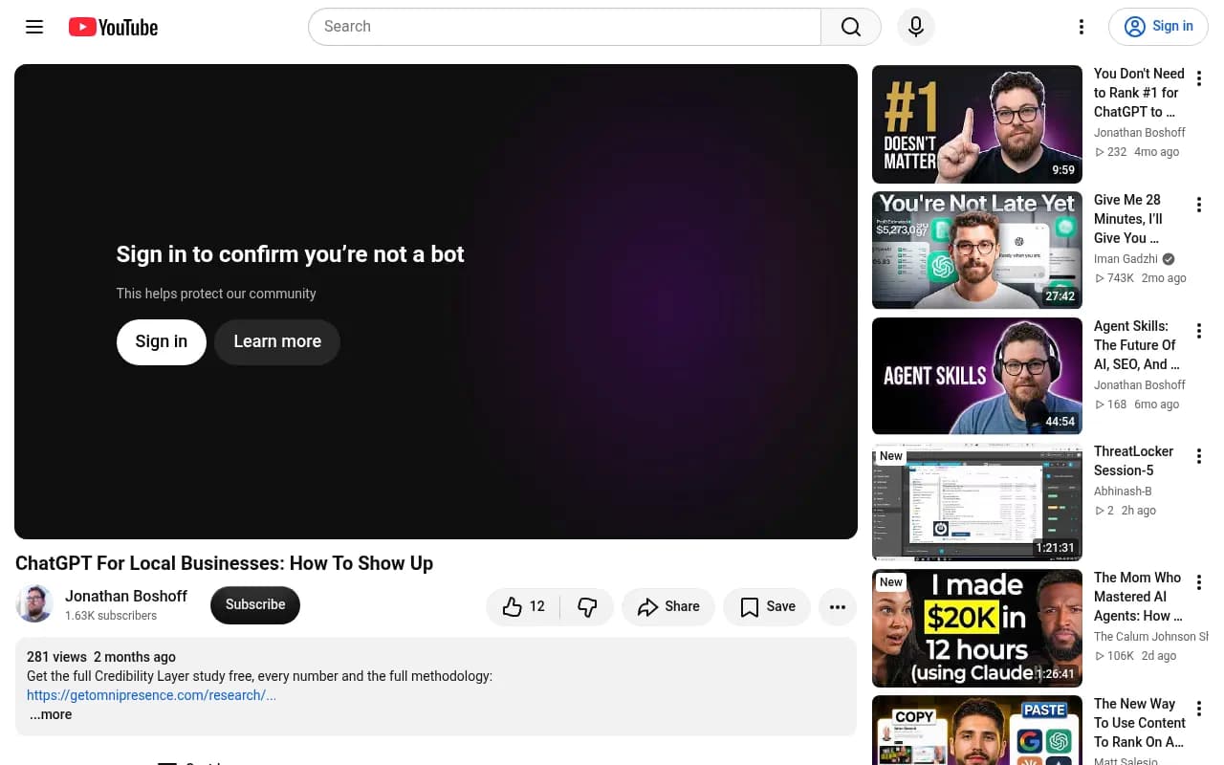This screenshot has width=1224, height=765.
Task: Open the getomnipresence.com research link
Action: (151, 695)
